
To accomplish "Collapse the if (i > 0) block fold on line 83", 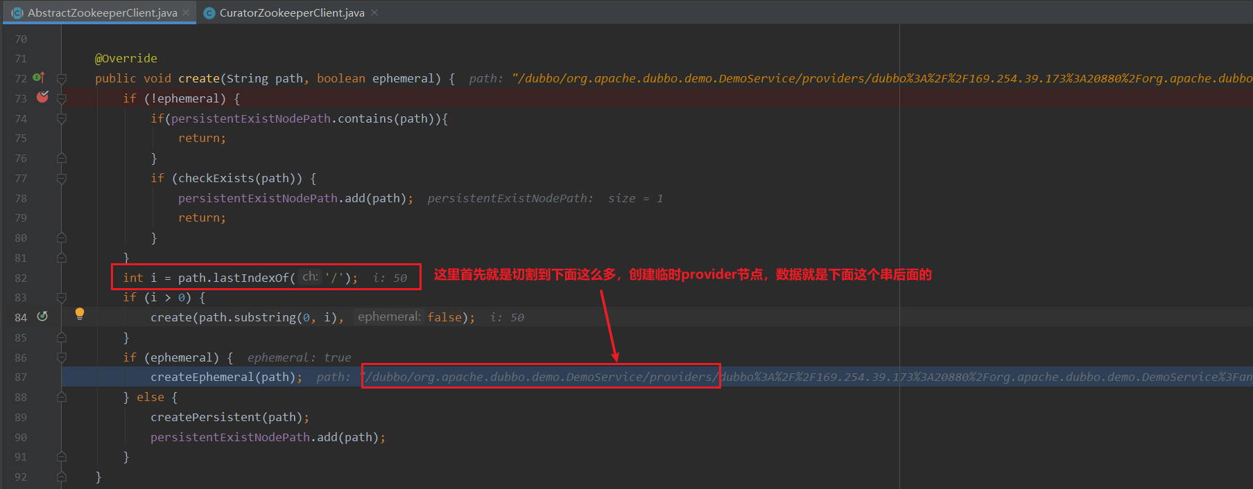I will [61, 298].
